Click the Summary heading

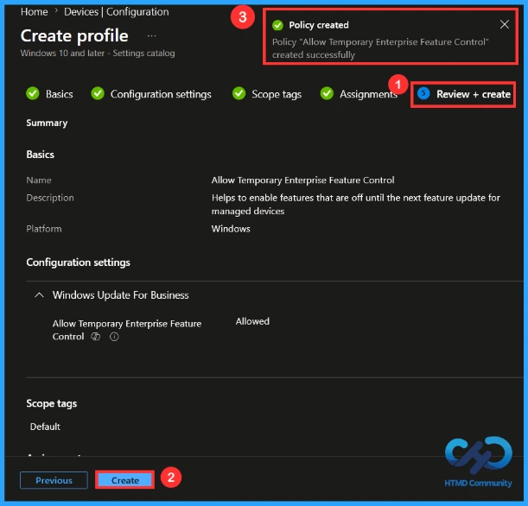point(47,123)
